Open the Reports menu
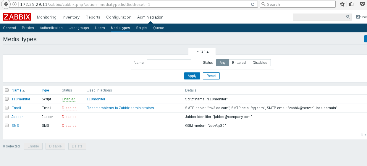Image resolution: width=367 pixels, height=166 pixels. (x=93, y=17)
